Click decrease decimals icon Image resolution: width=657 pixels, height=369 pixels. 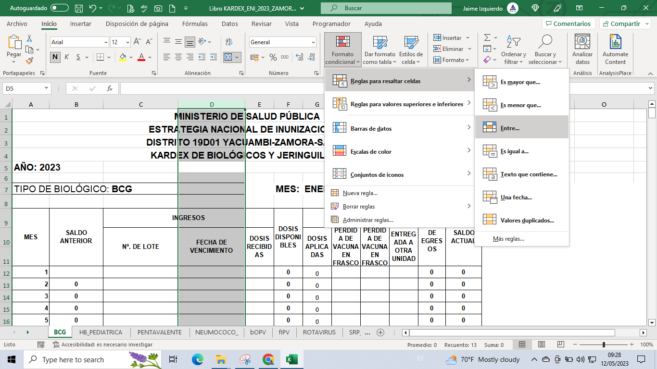(312, 57)
